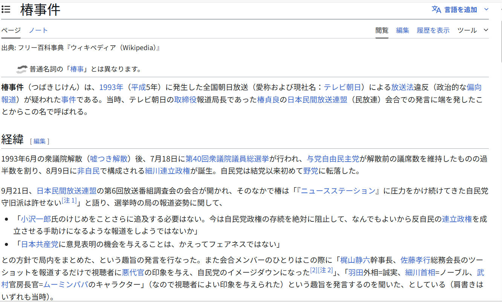Click the 編集 link next to 経緯
The width and height of the screenshot is (502, 302).
tap(40, 141)
